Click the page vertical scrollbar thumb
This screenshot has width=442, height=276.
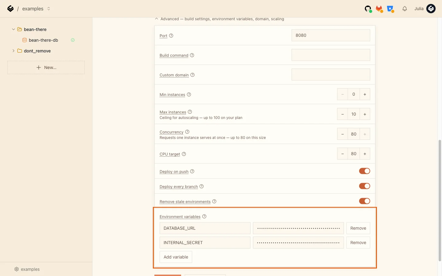(x=440, y=201)
